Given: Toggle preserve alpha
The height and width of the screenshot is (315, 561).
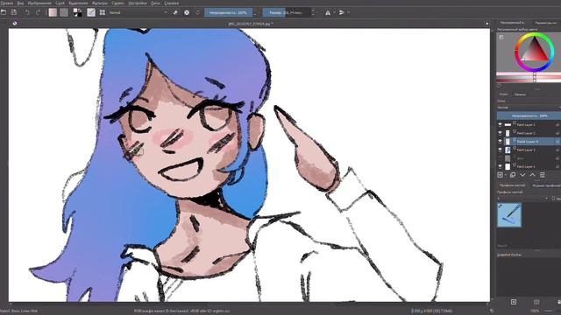Looking at the screenshot, I should click(187, 12).
